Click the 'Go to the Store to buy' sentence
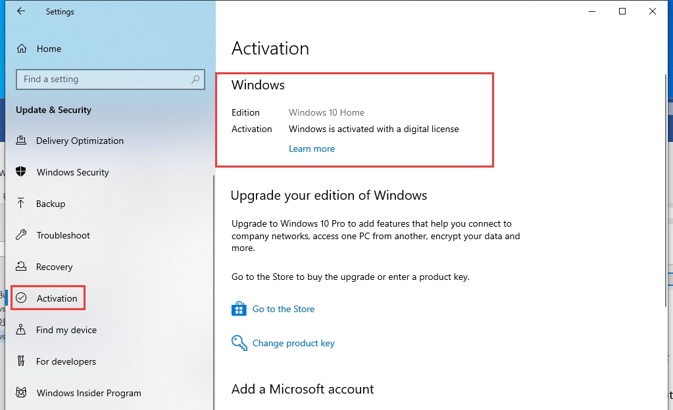This screenshot has height=410, width=673. pos(351,277)
